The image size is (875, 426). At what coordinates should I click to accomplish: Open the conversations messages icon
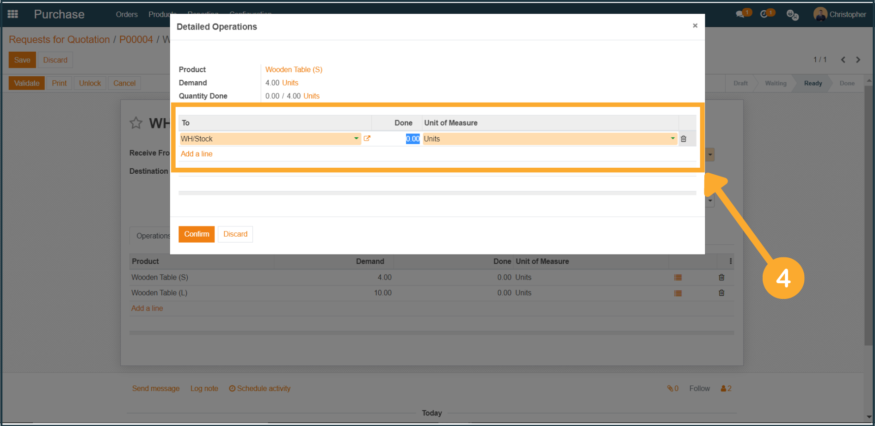coord(740,14)
